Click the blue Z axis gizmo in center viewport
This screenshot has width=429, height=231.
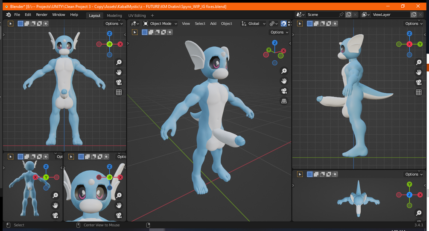point(275,43)
